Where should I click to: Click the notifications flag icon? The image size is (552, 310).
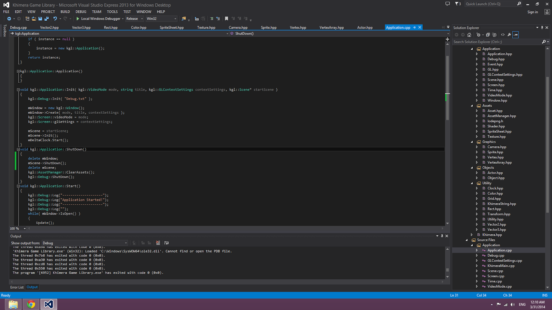tap(457, 4)
